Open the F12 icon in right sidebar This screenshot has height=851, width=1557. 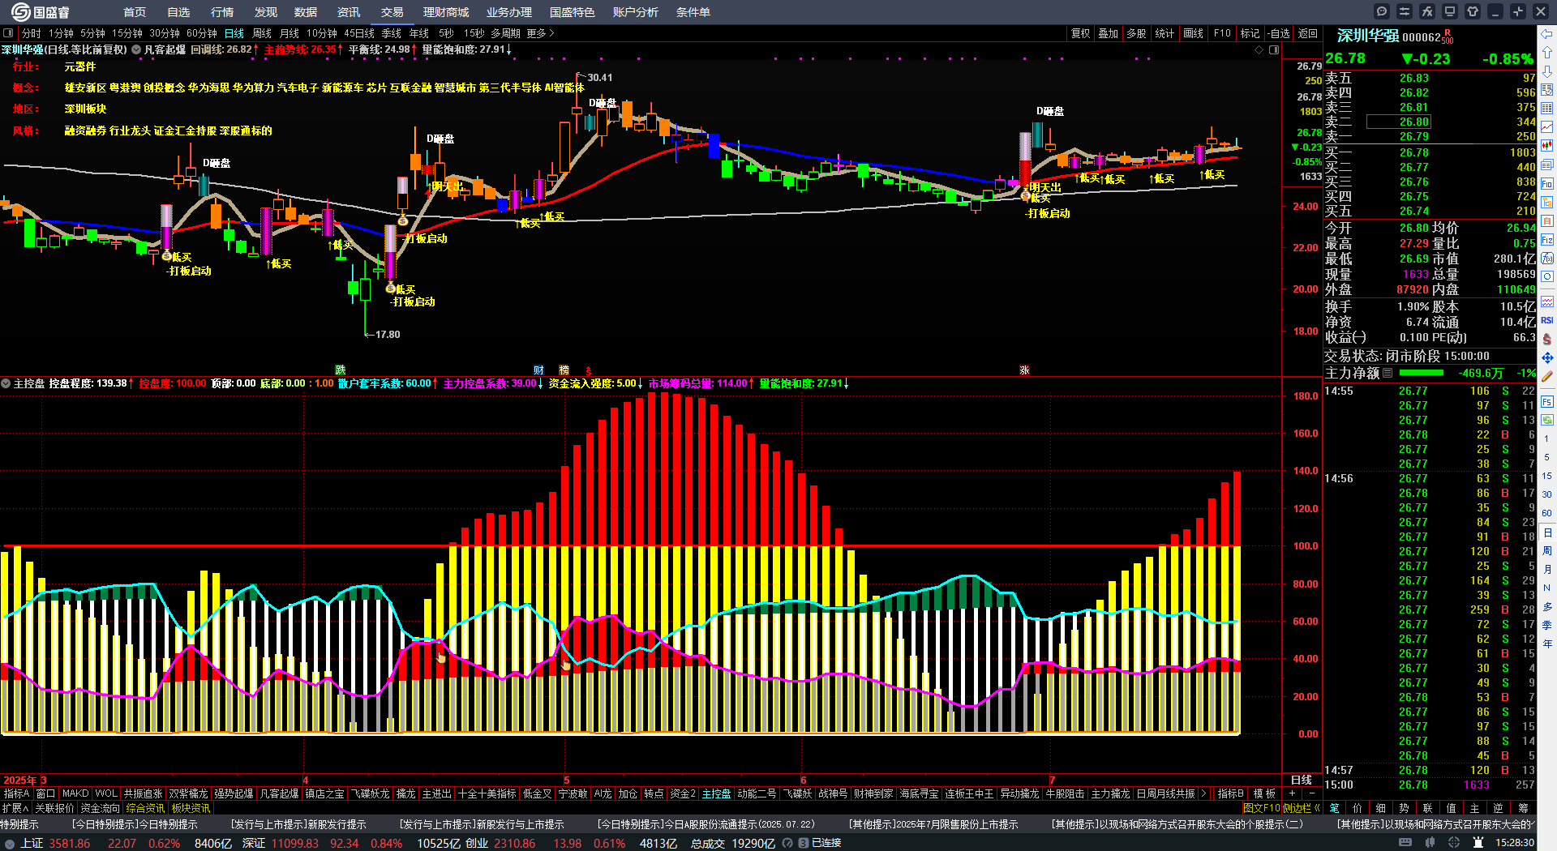[1547, 240]
